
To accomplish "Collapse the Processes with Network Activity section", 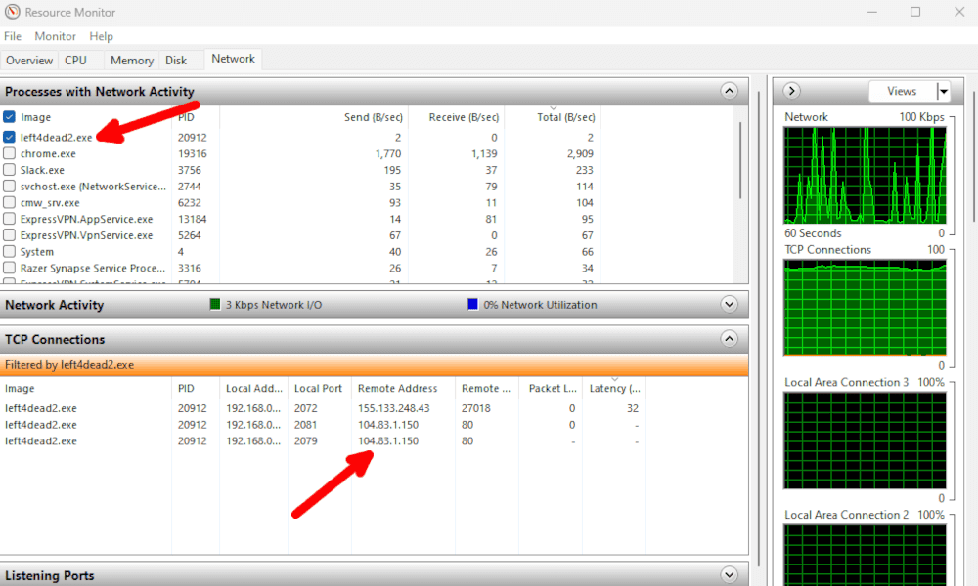I will [730, 91].
